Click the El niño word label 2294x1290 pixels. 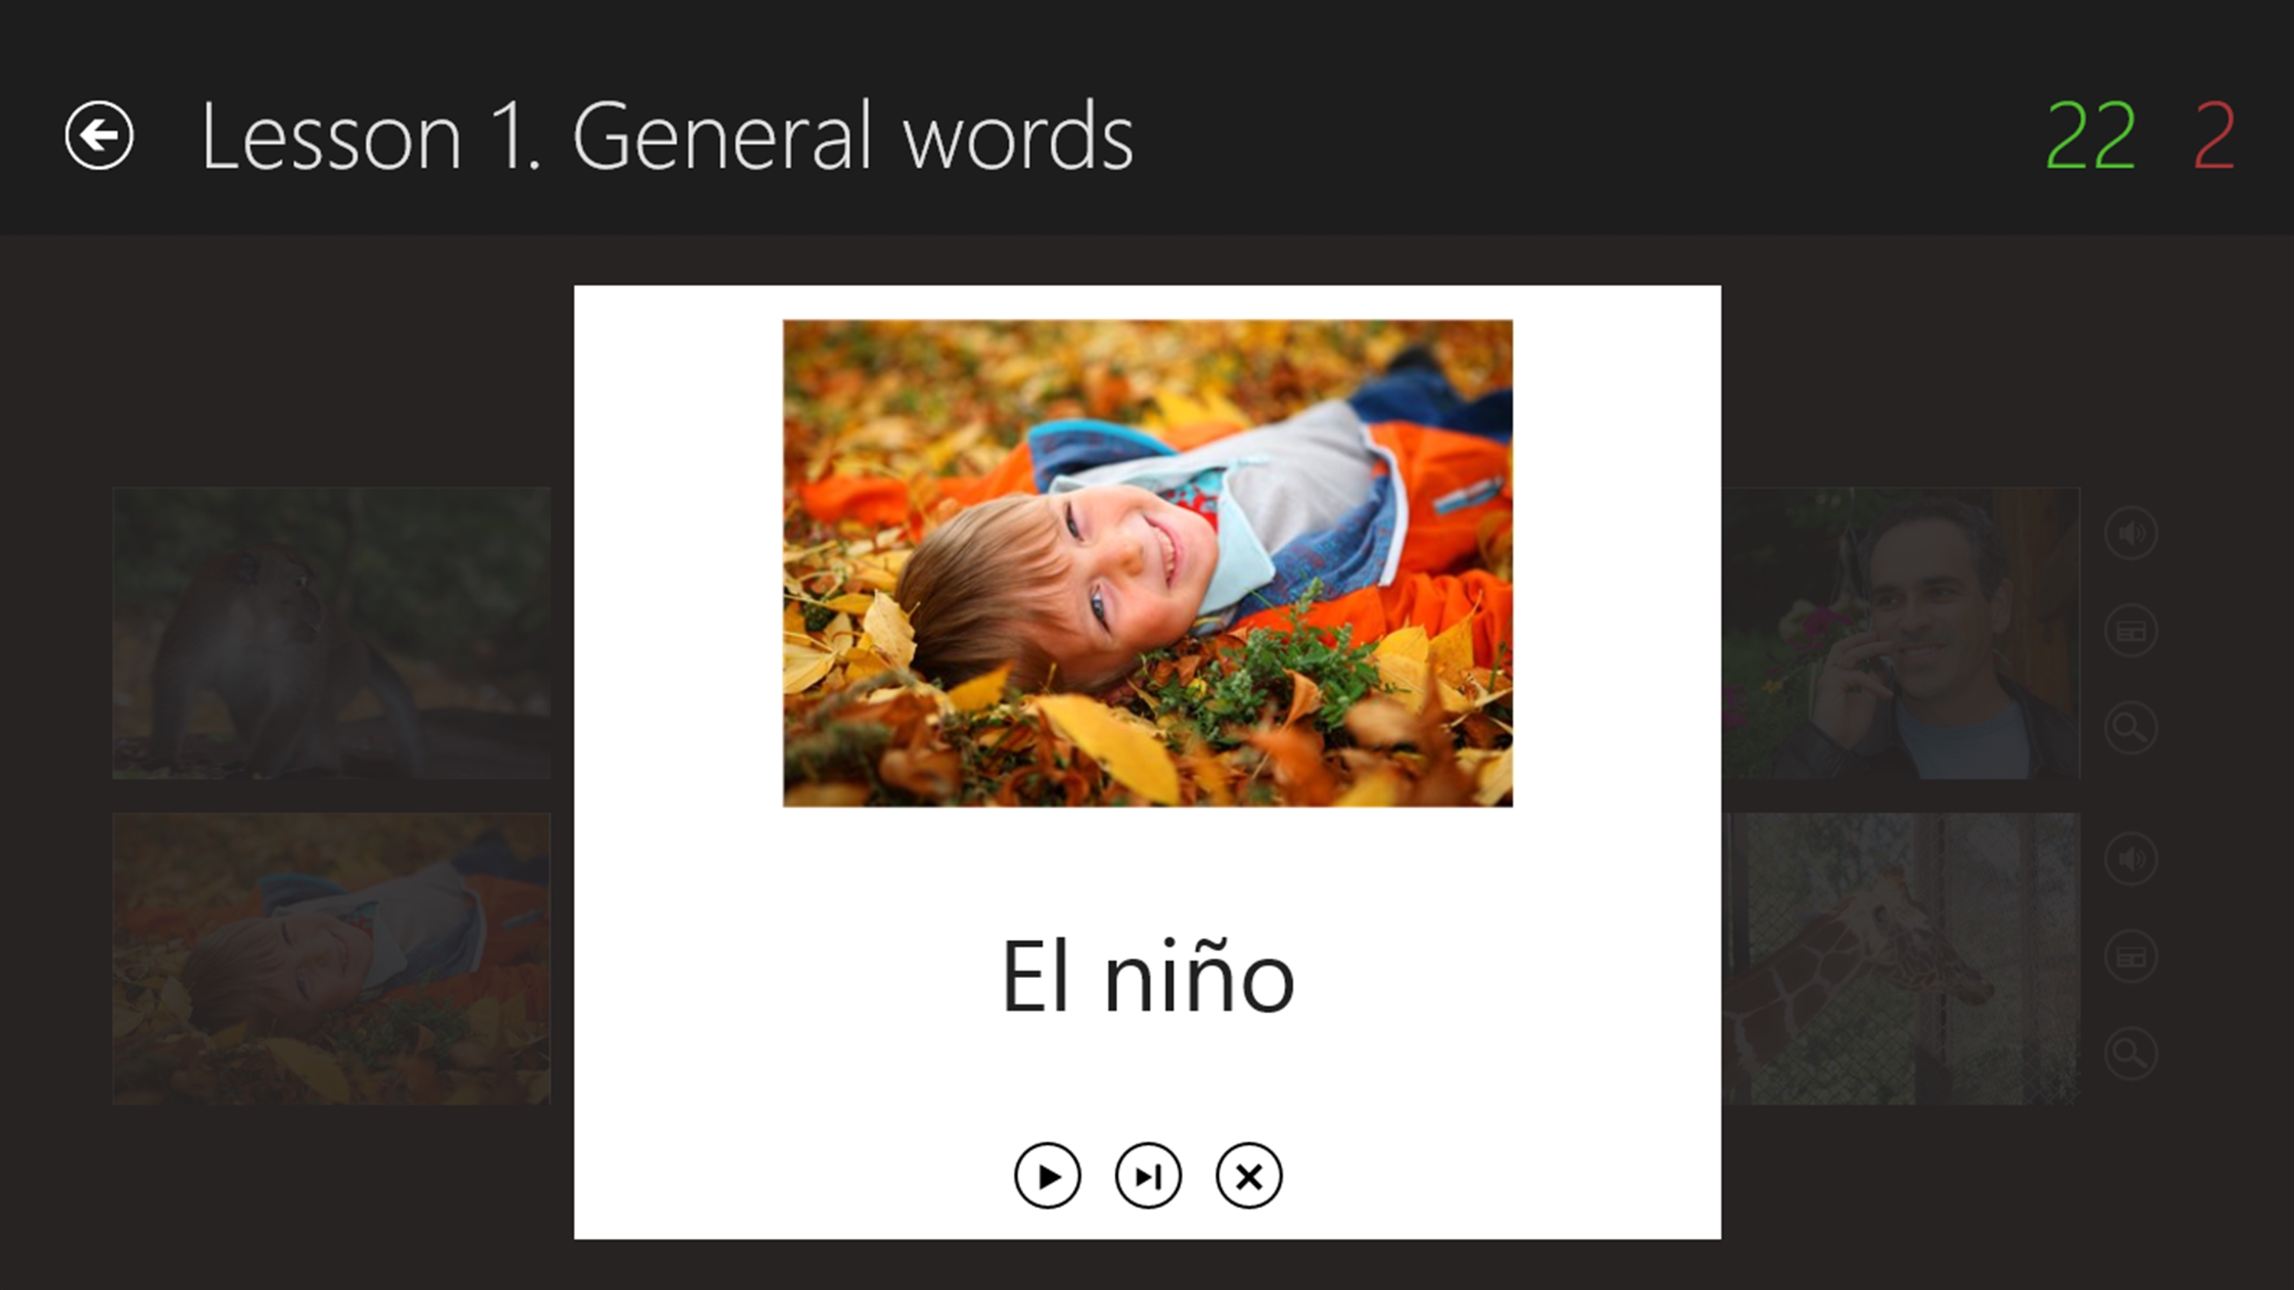point(1147,977)
